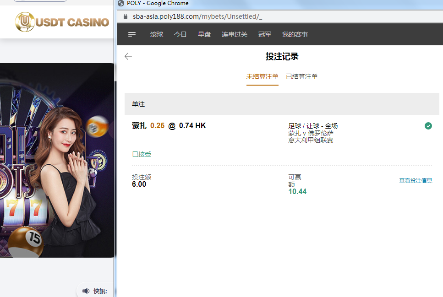Go back with the left arrow icon

(x=128, y=56)
